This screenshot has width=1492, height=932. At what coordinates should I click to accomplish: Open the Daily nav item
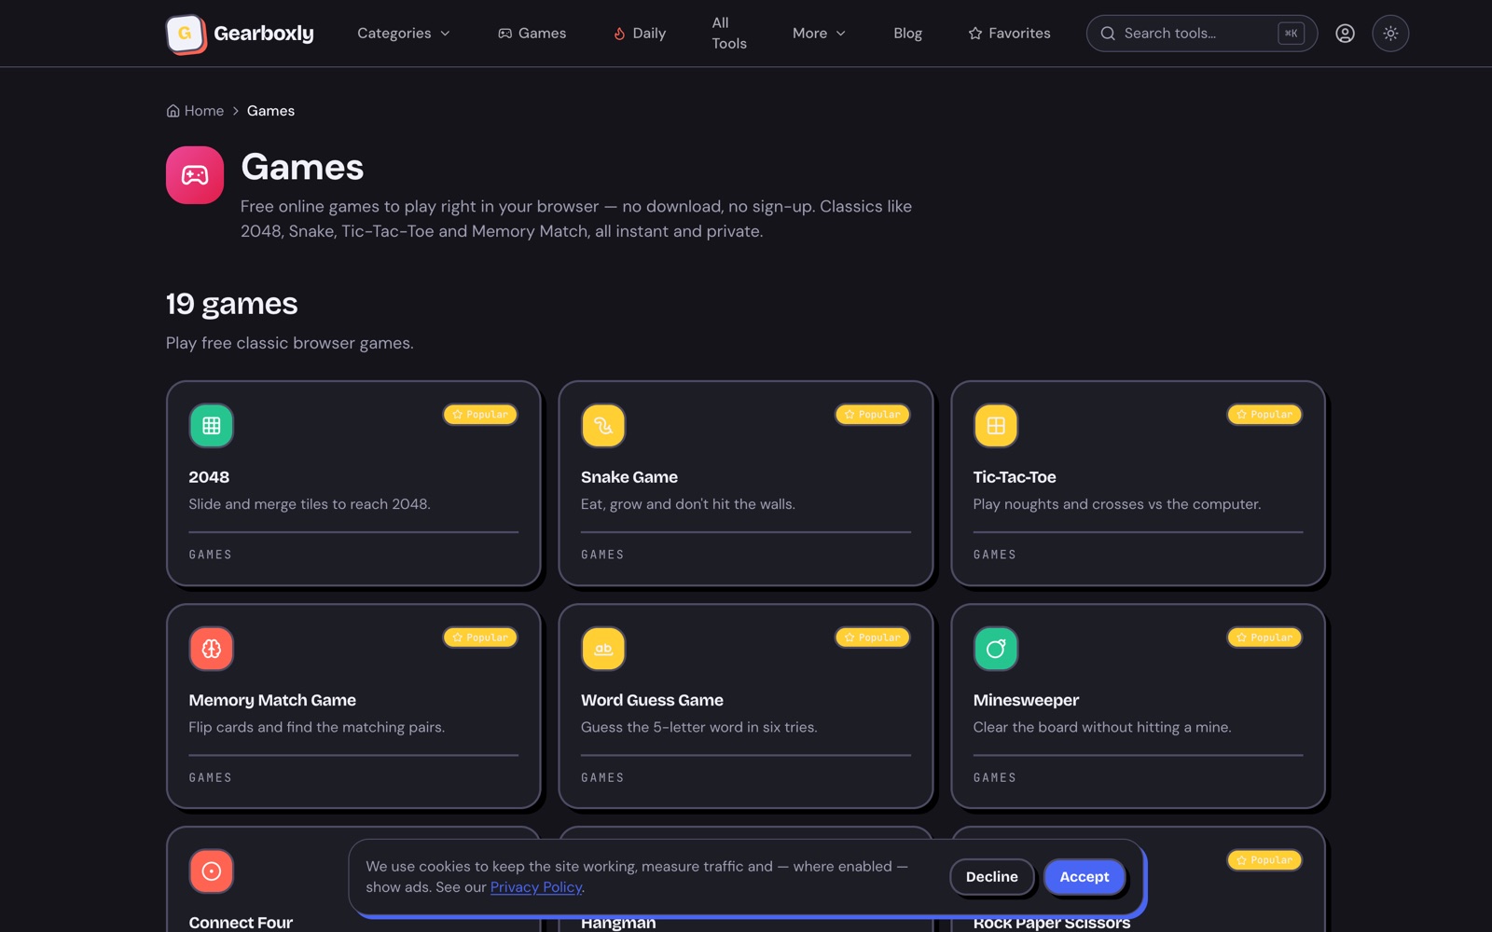coord(640,34)
